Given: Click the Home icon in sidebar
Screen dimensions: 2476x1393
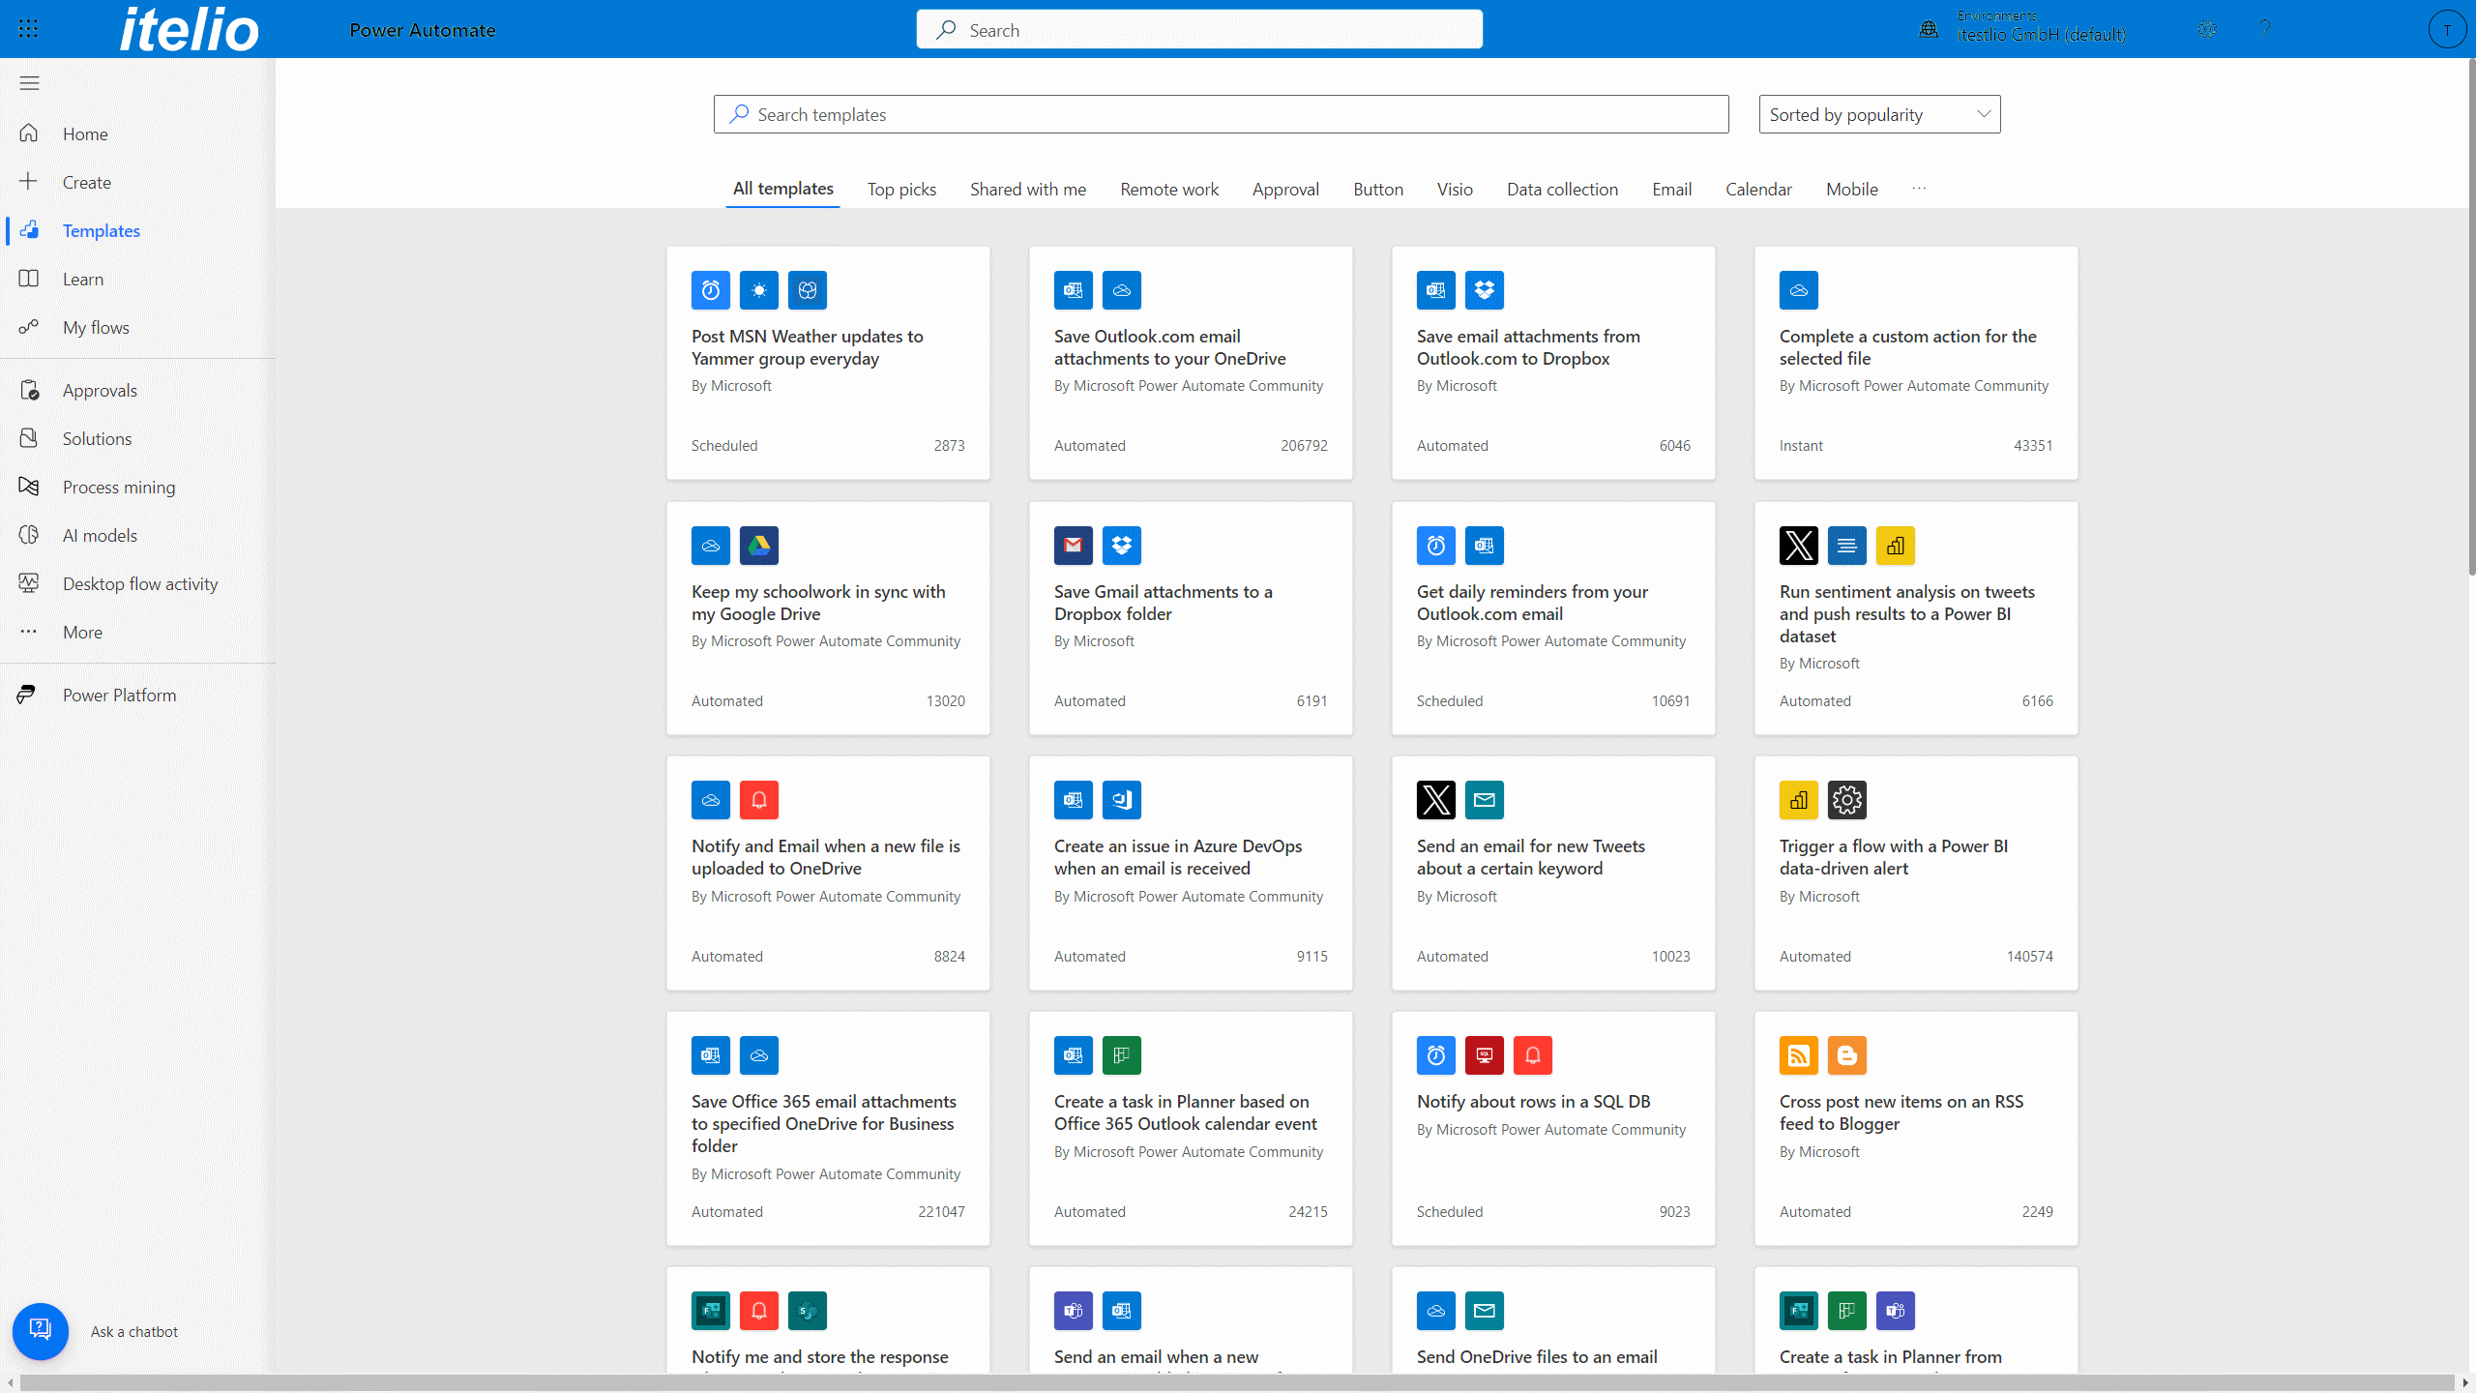Looking at the screenshot, I should 29,133.
